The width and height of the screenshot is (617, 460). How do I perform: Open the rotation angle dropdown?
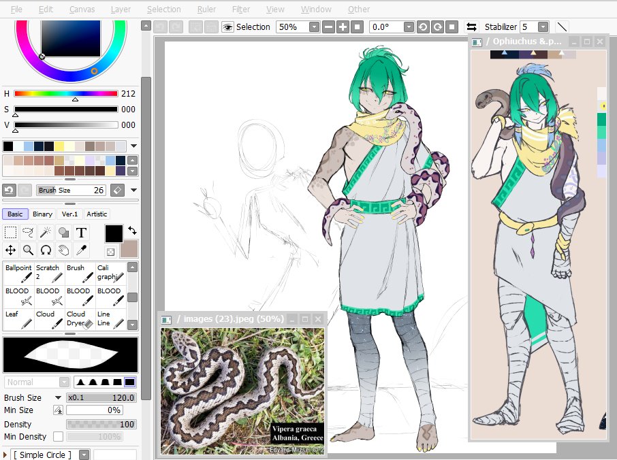pyautogui.click(x=409, y=27)
